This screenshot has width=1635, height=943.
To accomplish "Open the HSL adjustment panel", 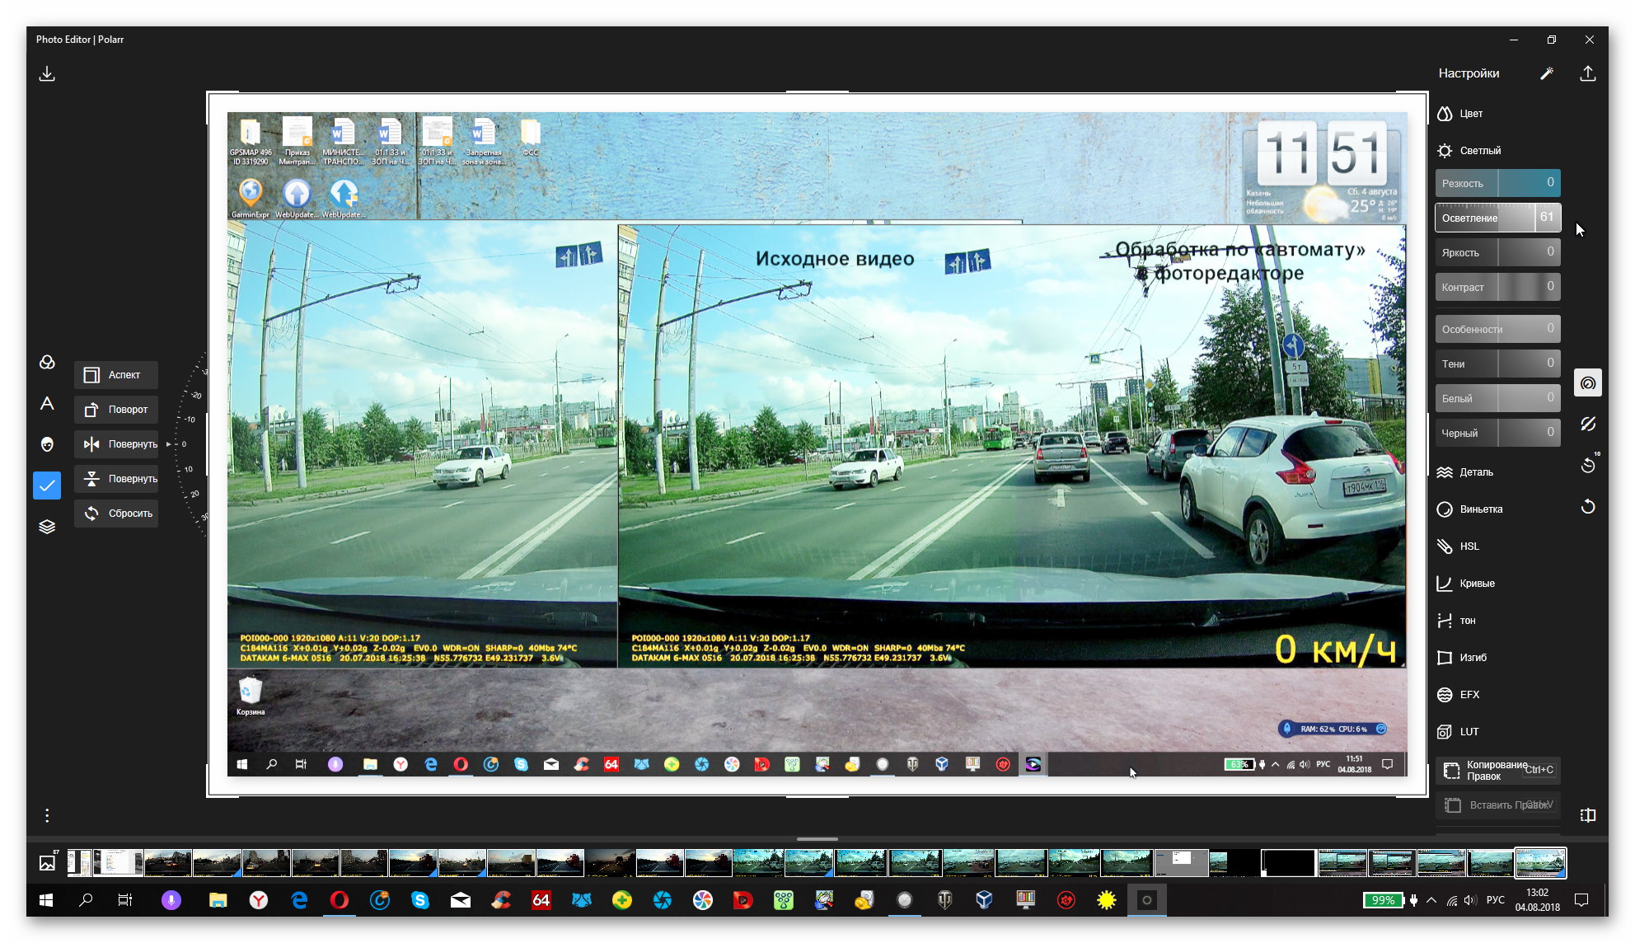I will point(1469,547).
